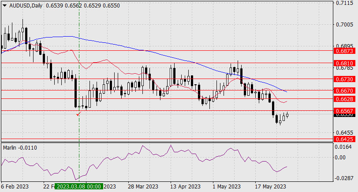Select the 0.6730 red price level label
358x192 pixels.
(344, 79)
